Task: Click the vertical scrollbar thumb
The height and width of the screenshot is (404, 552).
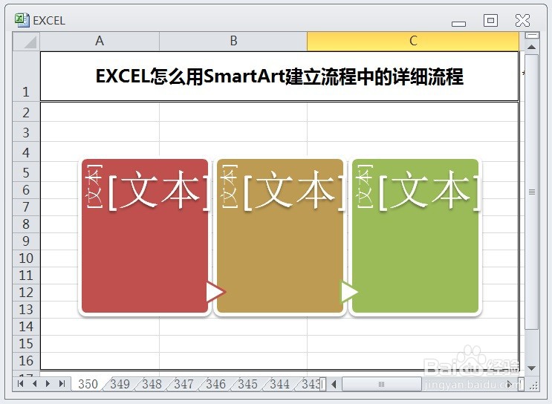Action: [x=532, y=192]
